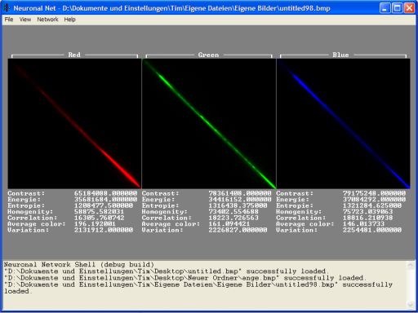Click the Green channel co-occurrence plot
The height and width of the screenshot is (313, 418).
point(209,124)
